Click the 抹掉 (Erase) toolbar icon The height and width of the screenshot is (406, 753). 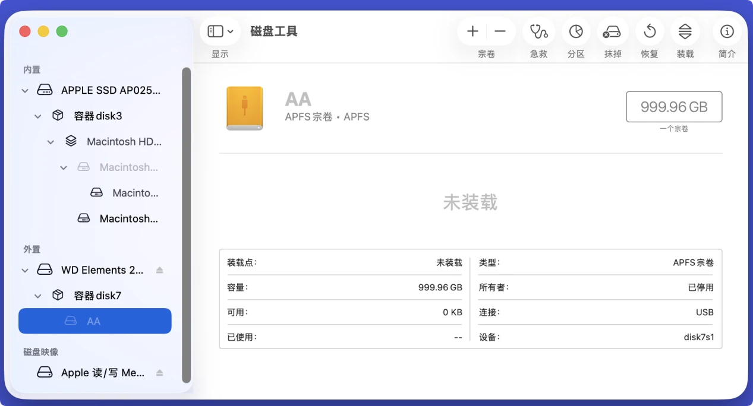coord(612,31)
